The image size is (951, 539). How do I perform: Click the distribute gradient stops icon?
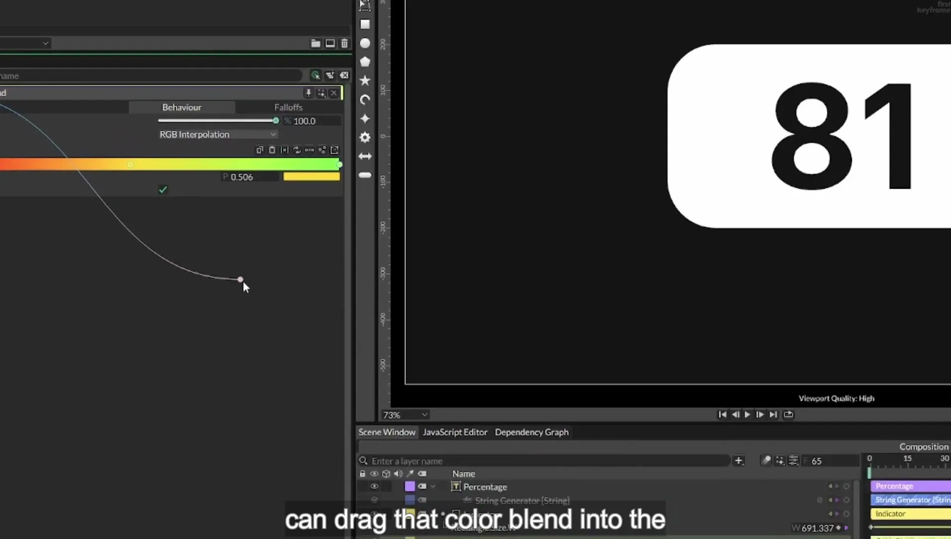pos(310,150)
